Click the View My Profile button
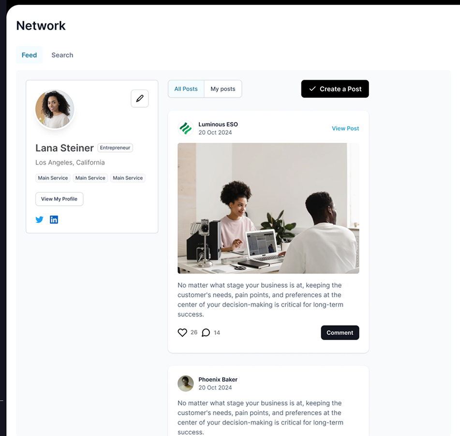This screenshot has width=460, height=436. (59, 199)
